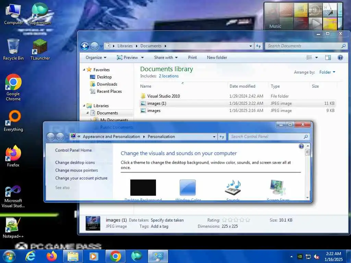
Task: Open Firefox from the taskbar
Action: point(52,256)
